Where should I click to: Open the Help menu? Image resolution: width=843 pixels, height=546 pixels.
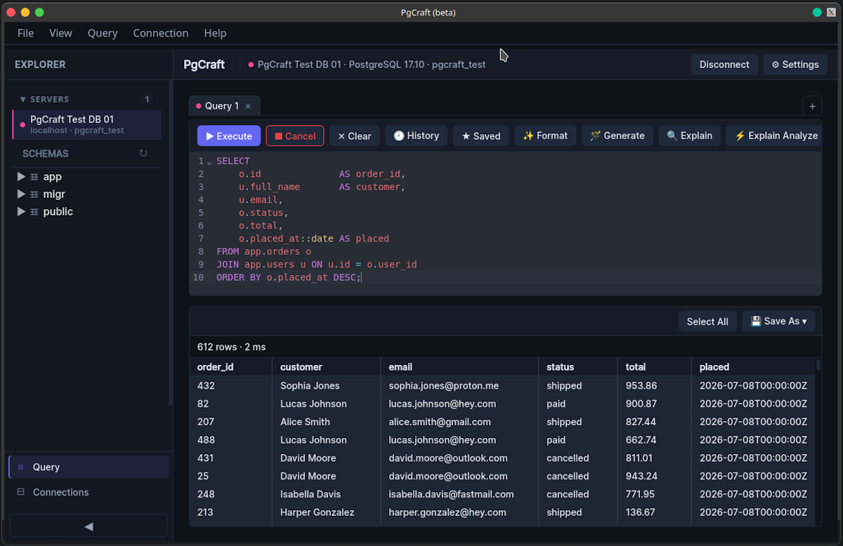click(x=215, y=33)
